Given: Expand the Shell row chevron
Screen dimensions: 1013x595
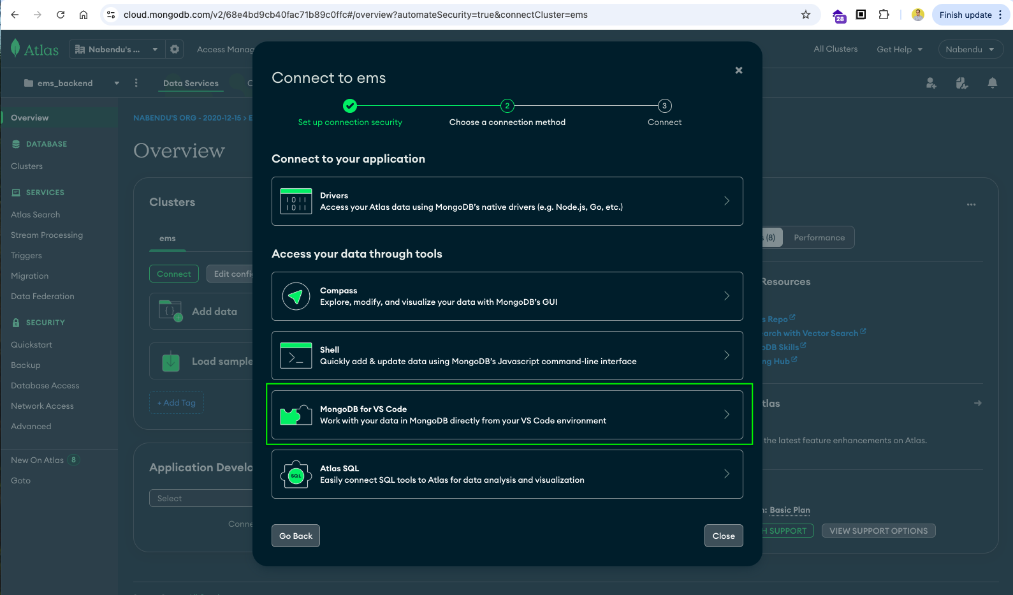Looking at the screenshot, I should click(x=727, y=355).
